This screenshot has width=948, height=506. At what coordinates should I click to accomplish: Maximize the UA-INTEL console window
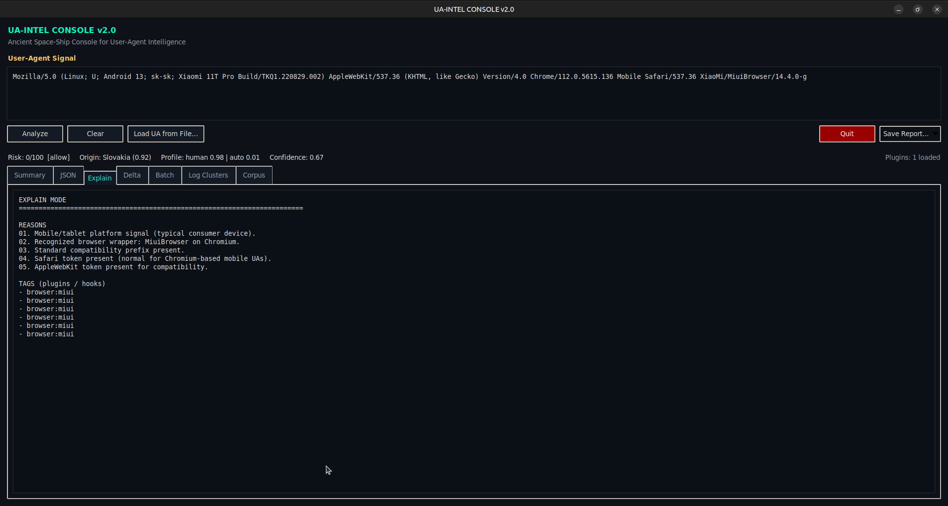[x=917, y=9]
